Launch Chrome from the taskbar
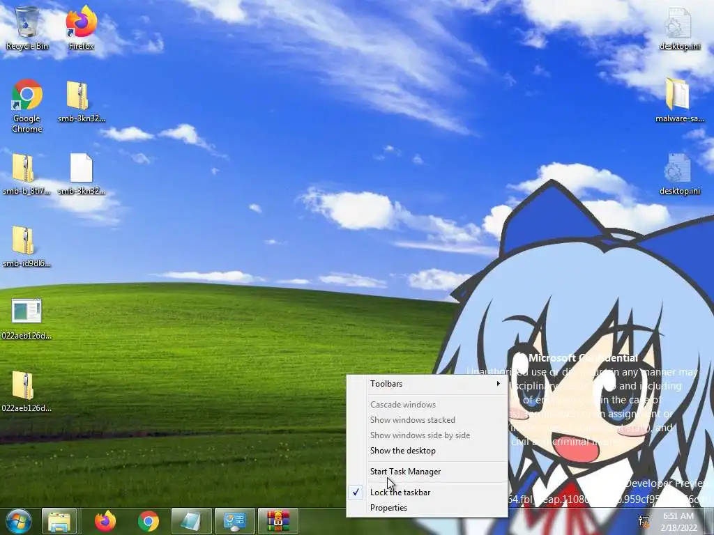Image resolution: width=714 pixels, height=535 pixels. (x=149, y=521)
